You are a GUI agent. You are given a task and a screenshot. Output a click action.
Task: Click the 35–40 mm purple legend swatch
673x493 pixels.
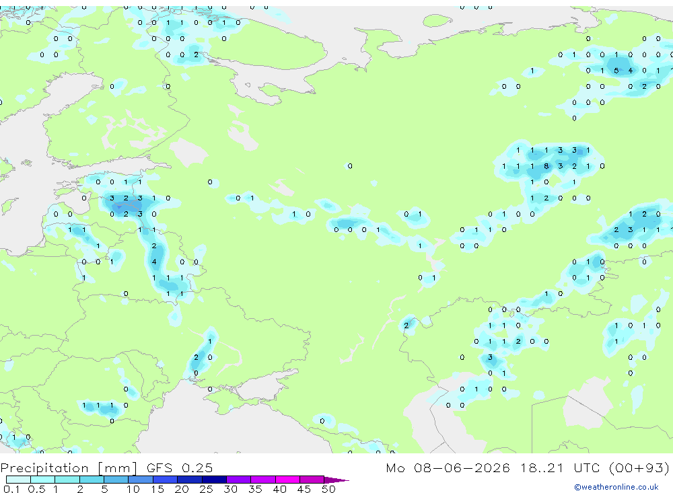click(263, 480)
